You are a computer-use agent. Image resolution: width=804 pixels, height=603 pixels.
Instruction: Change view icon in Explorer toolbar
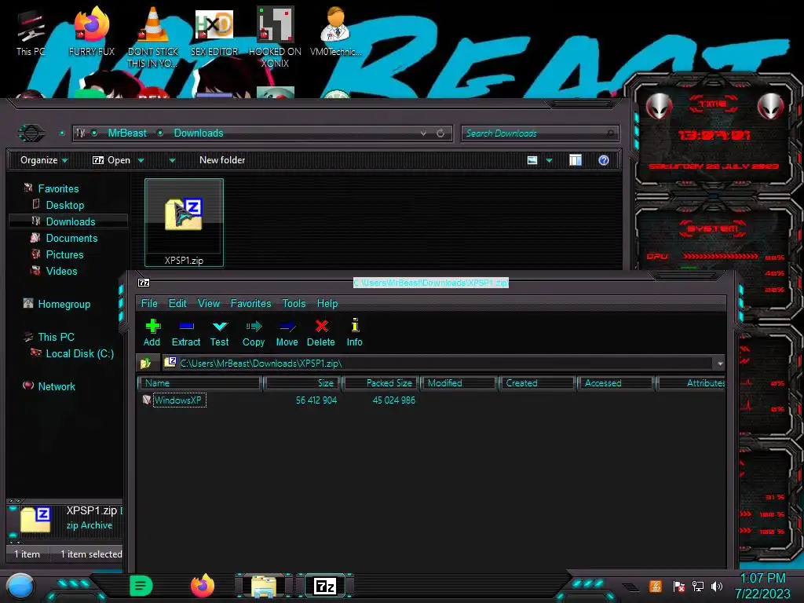pos(532,160)
